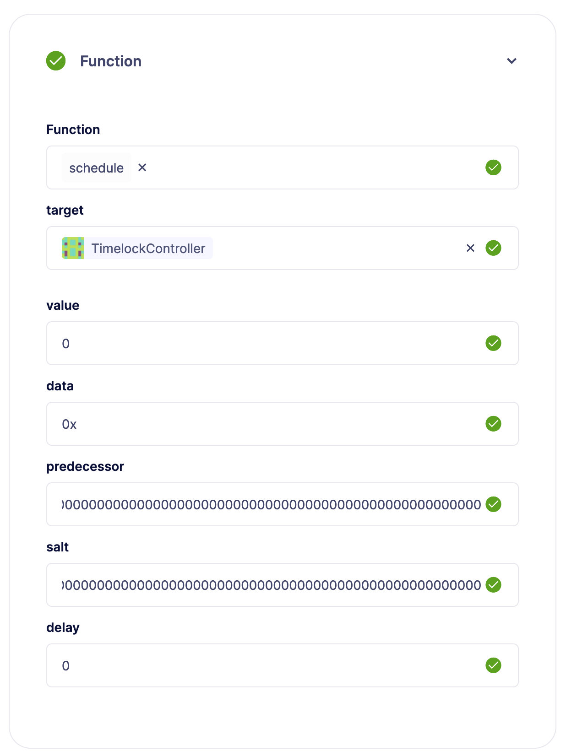Select the TimelockController target chip

(148, 248)
